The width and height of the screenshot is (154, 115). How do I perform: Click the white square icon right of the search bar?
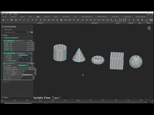(32, 32)
